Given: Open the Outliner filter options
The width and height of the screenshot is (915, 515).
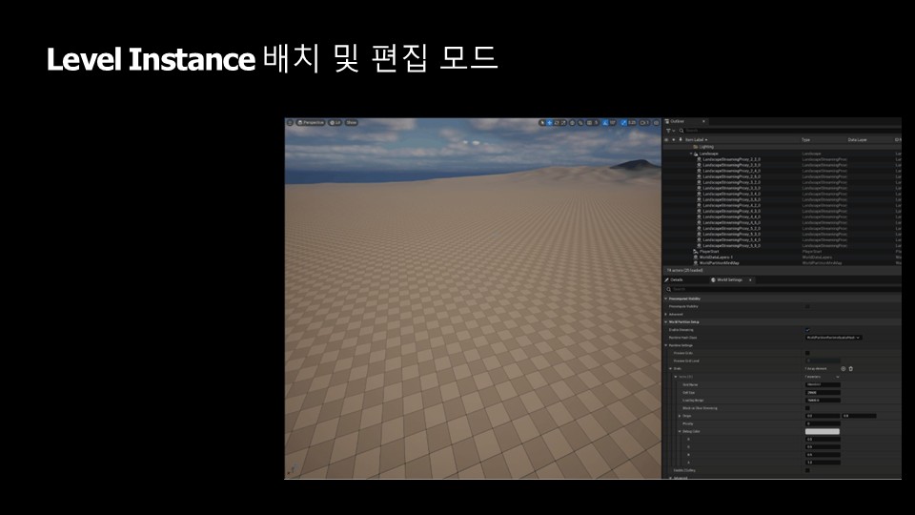Looking at the screenshot, I should [x=670, y=131].
